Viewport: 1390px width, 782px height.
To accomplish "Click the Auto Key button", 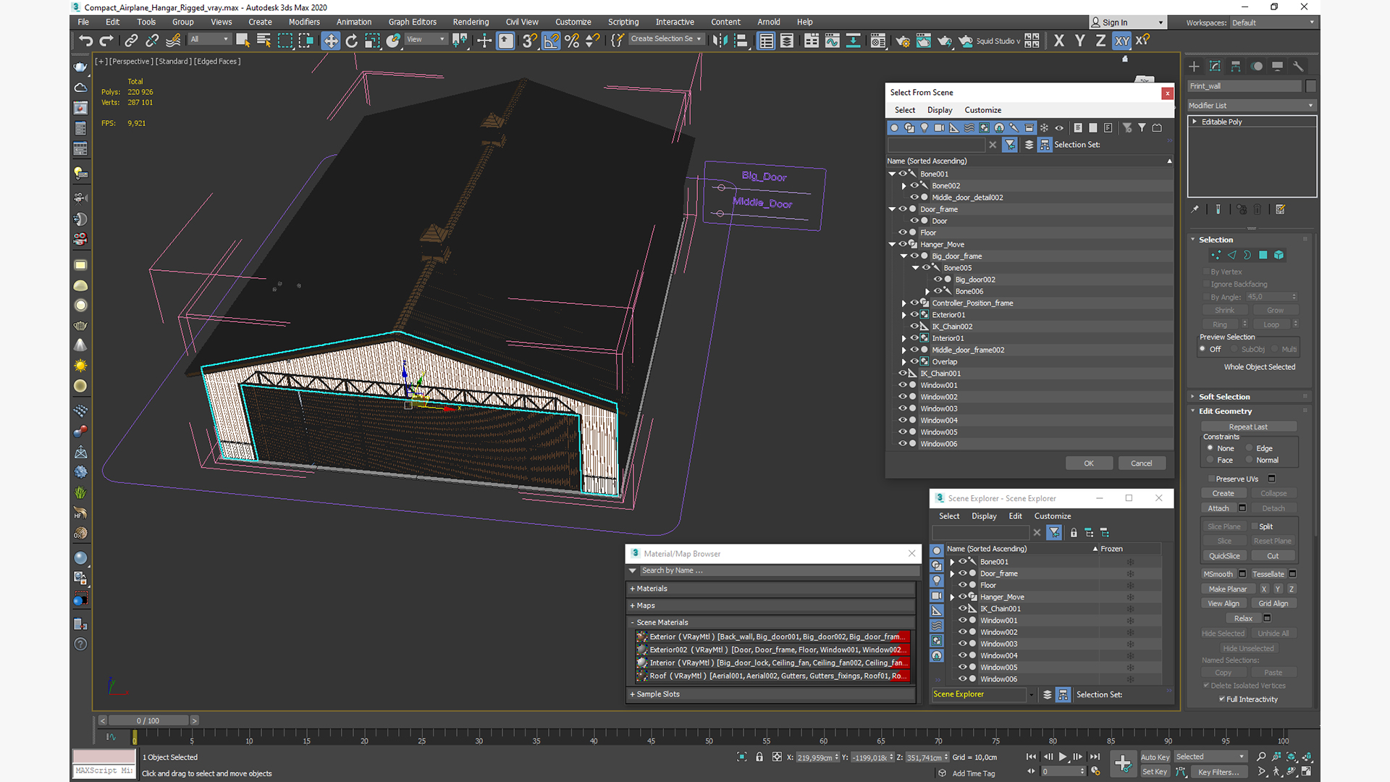I will (x=1155, y=757).
